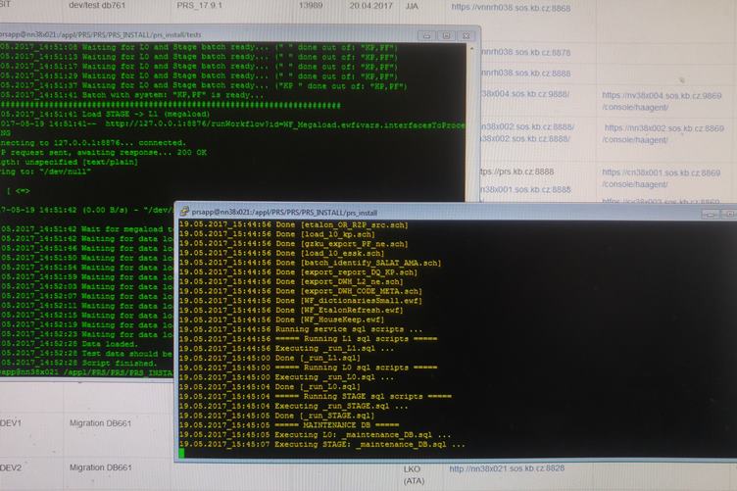Close the back prs_install/tests terminal window
Screen dimensions: 737x491
click(466, 35)
